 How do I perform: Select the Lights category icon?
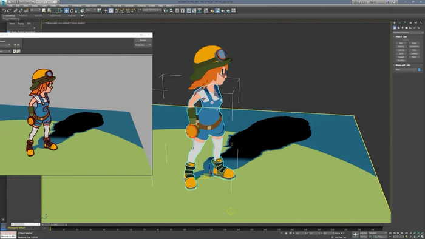click(x=403, y=28)
